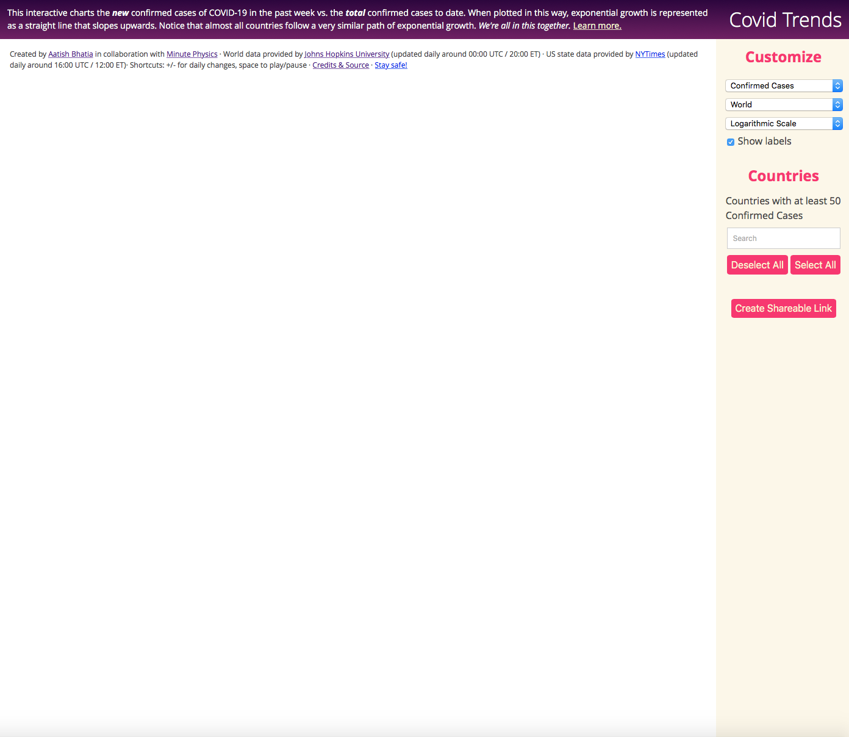Screen dimensions: 849x737
Task: Click the Countries heading
Action: 784,176
